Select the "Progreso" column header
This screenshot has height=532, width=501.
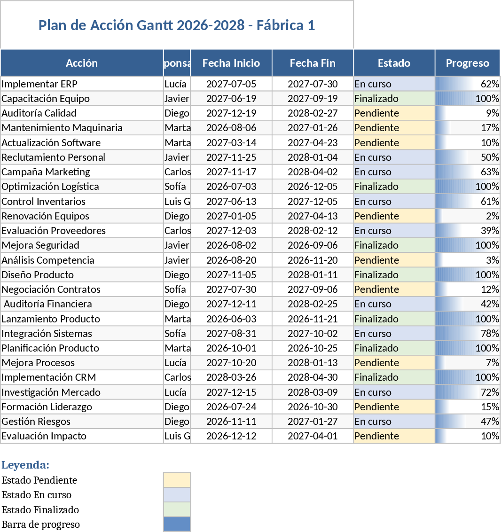pyautogui.click(x=468, y=63)
